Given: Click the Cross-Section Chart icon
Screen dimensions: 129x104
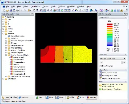Looking at the screenshot, I should click(x=100, y=73).
